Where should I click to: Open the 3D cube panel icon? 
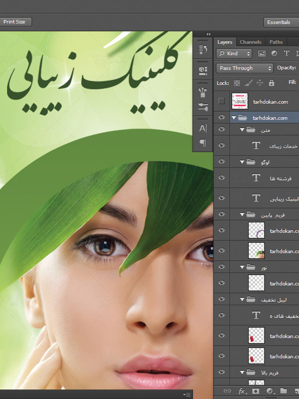point(203,70)
